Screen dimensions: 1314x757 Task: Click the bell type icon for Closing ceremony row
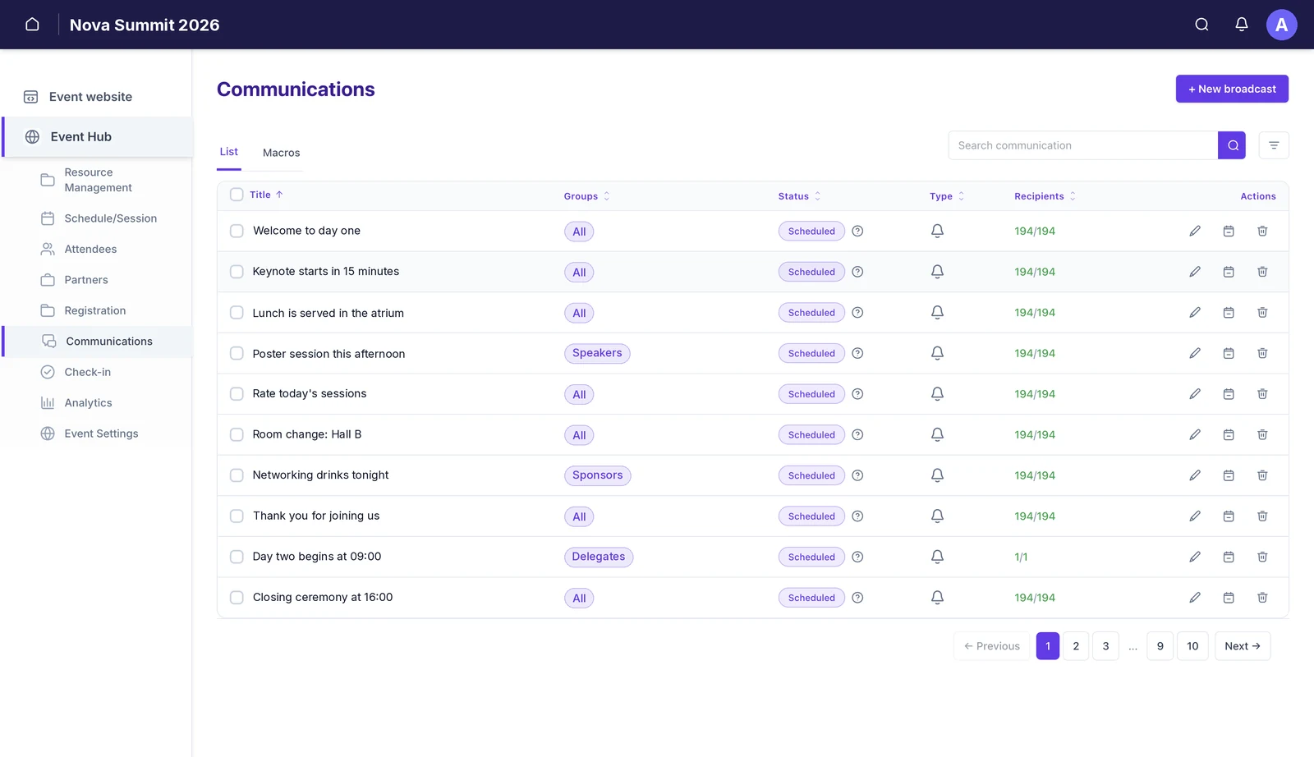(x=937, y=598)
